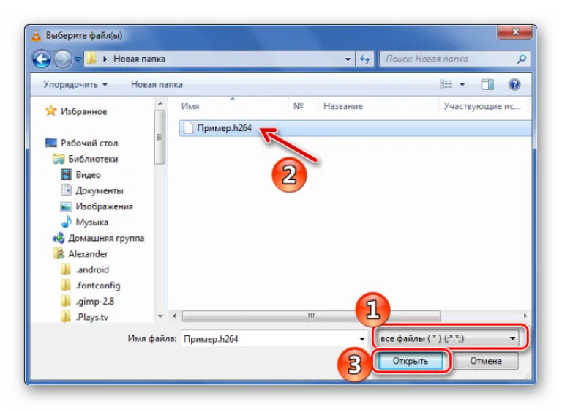The image size is (562, 410).
Task: Select the Музыка library icon
Action: click(x=66, y=222)
